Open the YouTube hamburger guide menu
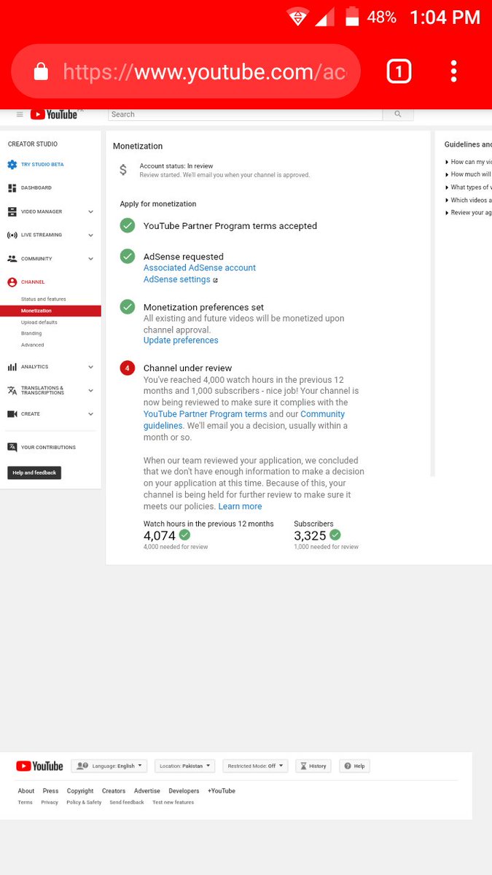Screen dimensions: 492x875 pyautogui.click(x=20, y=114)
